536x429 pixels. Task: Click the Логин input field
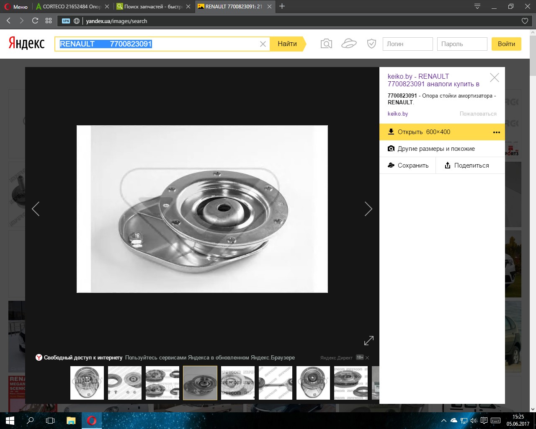coord(407,44)
